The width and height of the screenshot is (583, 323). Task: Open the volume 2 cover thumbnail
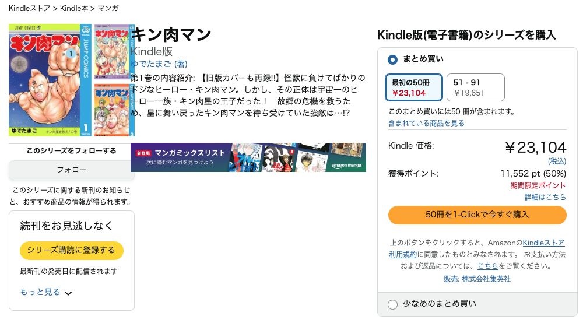tap(114, 52)
